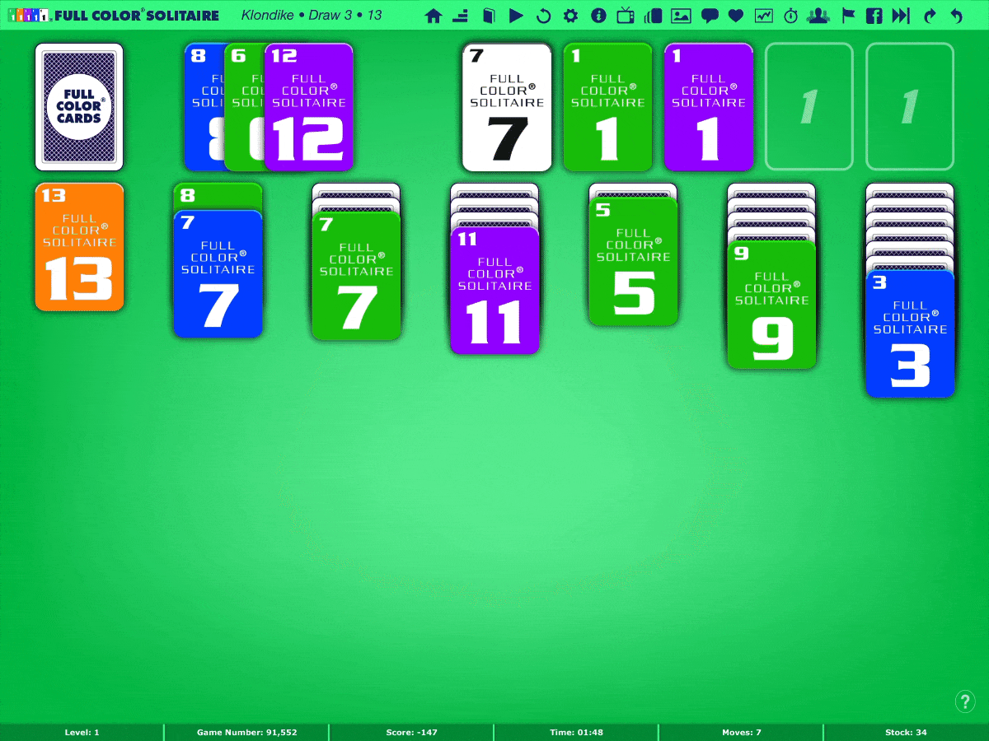
Task: Click the green 8 card under blue 7
Action: click(x=218, y=196)
